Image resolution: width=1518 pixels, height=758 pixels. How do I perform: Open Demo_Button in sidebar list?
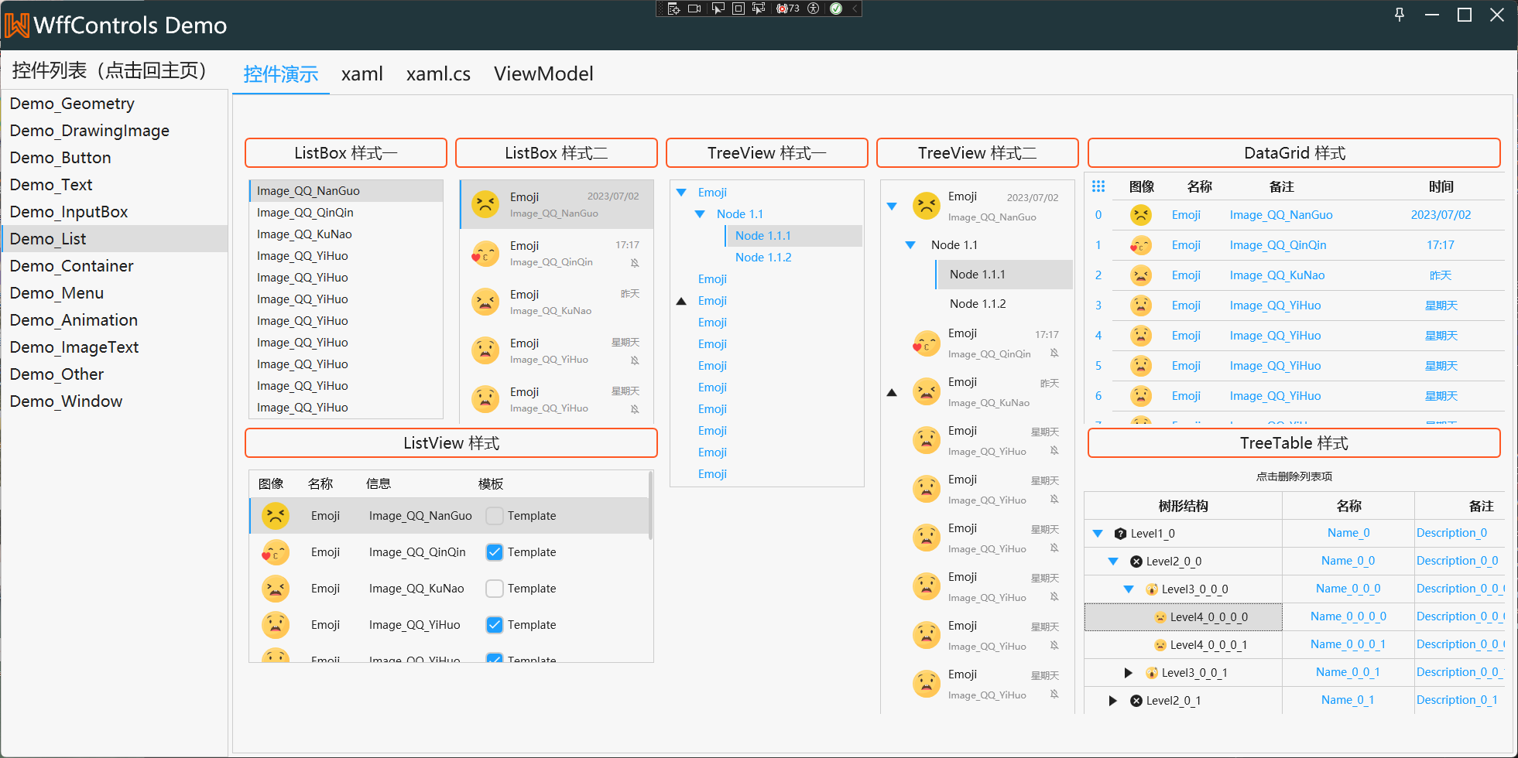pyautogui.click(x=115, y=158)
